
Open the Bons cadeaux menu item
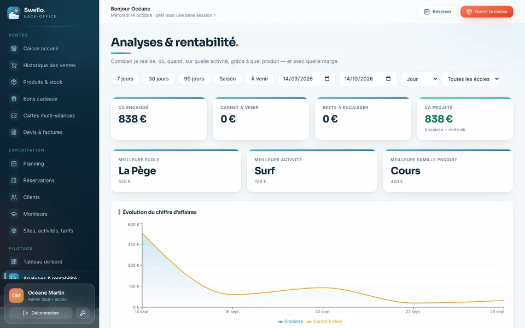50,99
